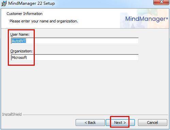Image resolution: width=170 pixels, height=130 pixels.
Task: Click the 'User Name:' label
Action: point(20,34)
